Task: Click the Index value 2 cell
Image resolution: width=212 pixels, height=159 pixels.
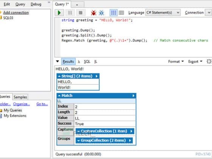Action: 105,107
